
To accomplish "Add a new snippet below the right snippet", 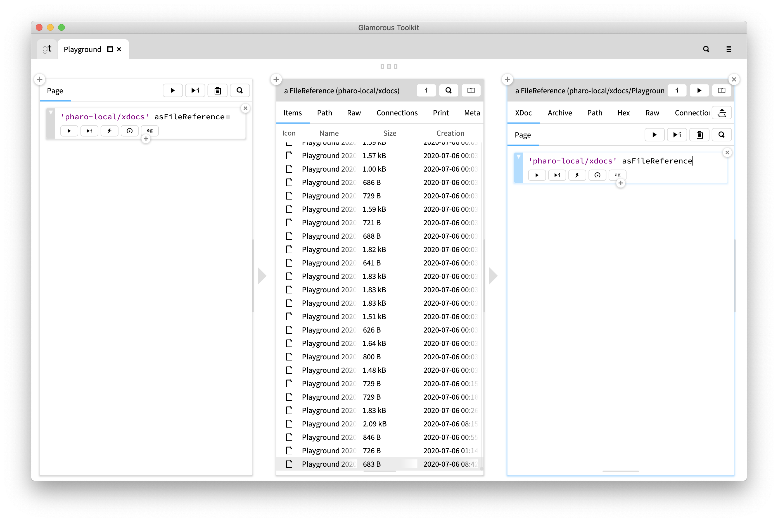I will point(621,183).
